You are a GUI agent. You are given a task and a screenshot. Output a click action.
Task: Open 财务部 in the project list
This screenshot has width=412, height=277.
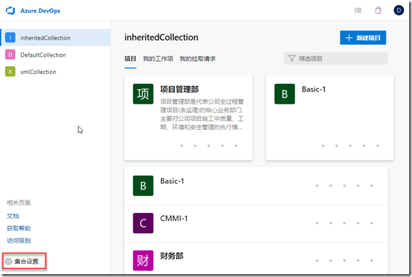click(172, 256)
